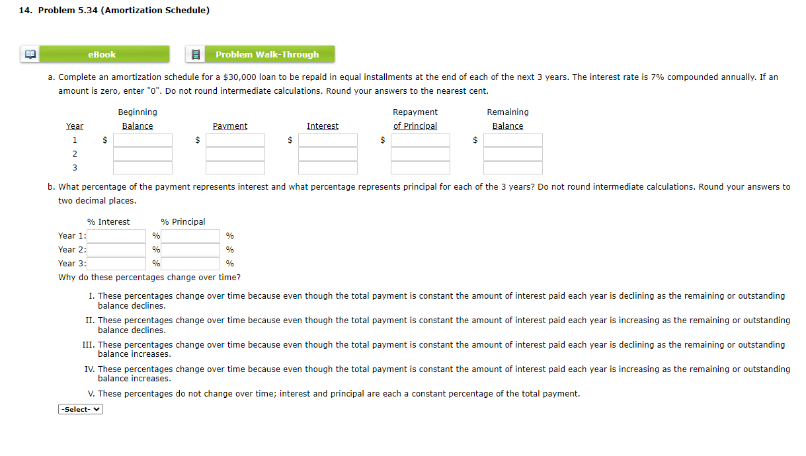This screenshot has width=806, height=456.
Task: Click Year 2 Payment field
Action: coord(235,153)
